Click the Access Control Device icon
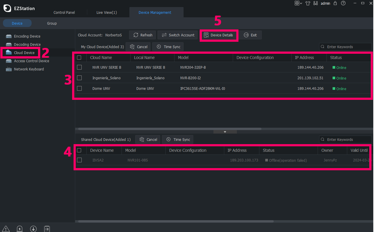374x232 pixels. point(9,61)
